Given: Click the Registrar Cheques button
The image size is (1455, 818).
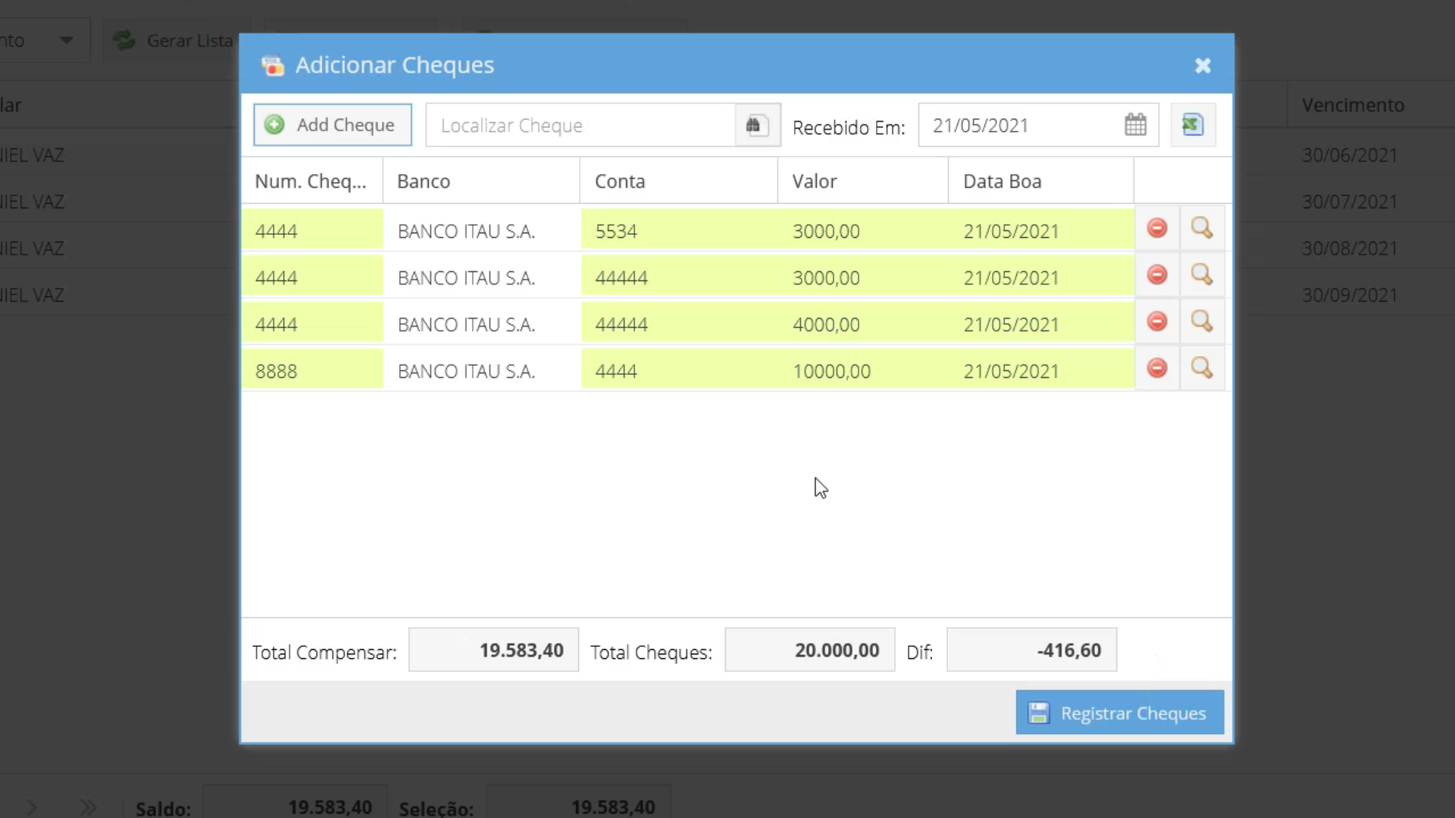Looking at the screenshot, I should (1119, 713).
